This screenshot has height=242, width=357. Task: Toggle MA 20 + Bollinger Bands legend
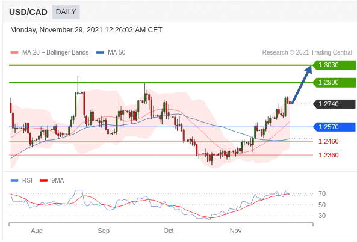49,52
